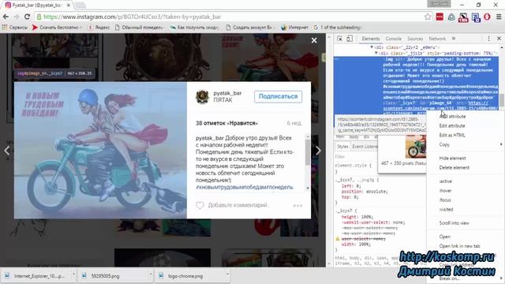
Task: Open the Интернет bookmark
Action: (x=294, y=28)
